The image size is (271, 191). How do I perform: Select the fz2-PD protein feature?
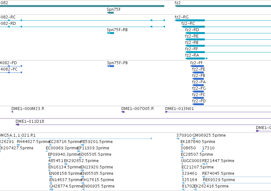[198, 104]
